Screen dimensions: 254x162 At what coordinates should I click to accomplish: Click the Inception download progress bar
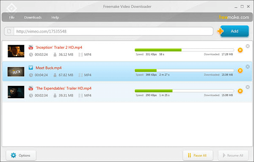pos(184,50)
